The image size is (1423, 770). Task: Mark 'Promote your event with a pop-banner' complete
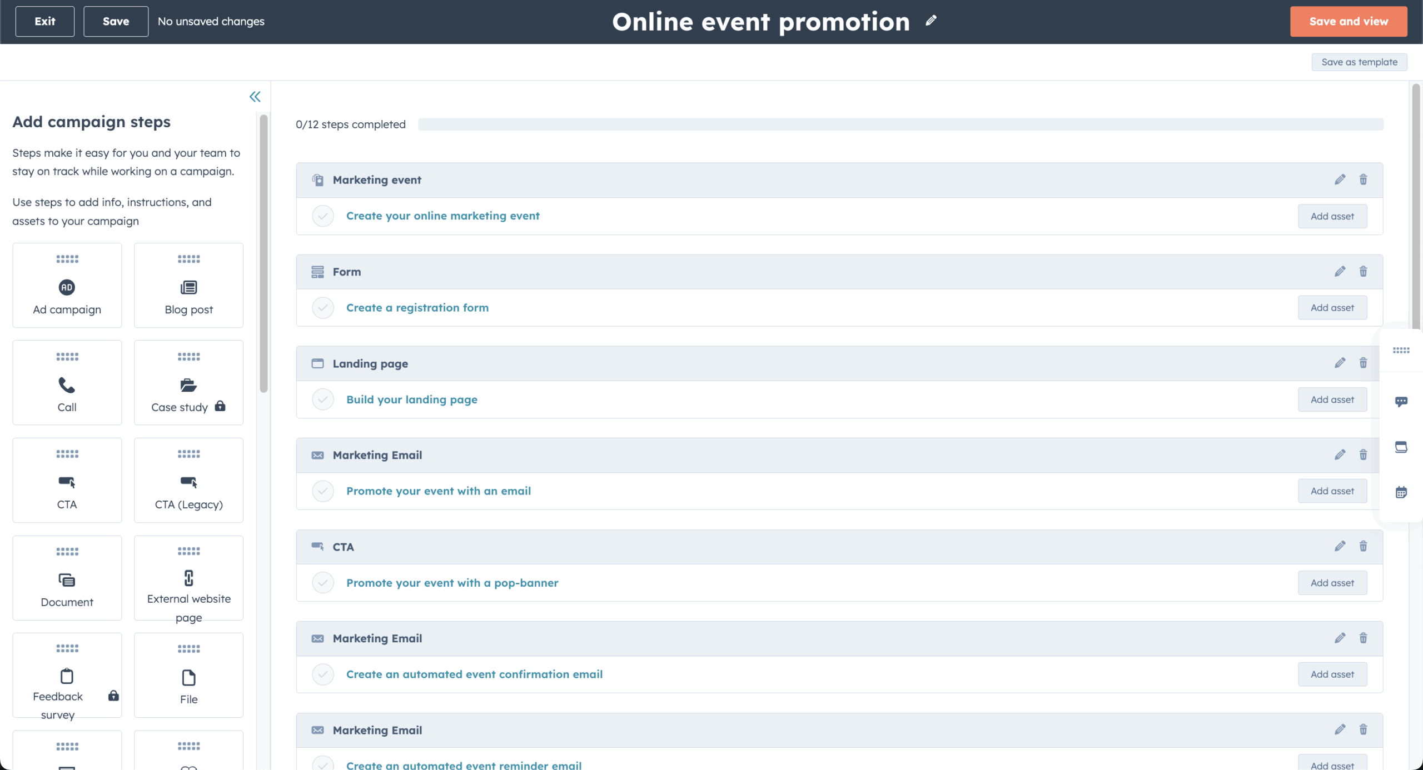[x=323, y=582]
